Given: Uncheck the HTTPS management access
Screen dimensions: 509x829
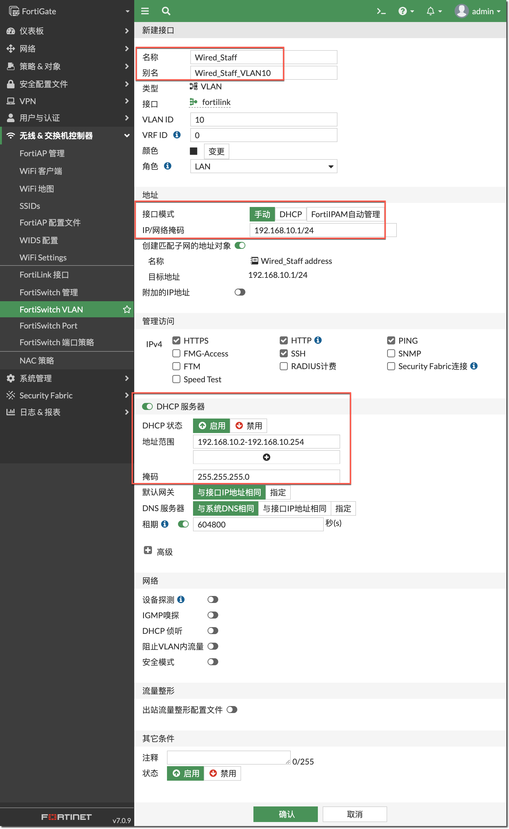Looking at the screenshot, I should click(x=176, y=341).
